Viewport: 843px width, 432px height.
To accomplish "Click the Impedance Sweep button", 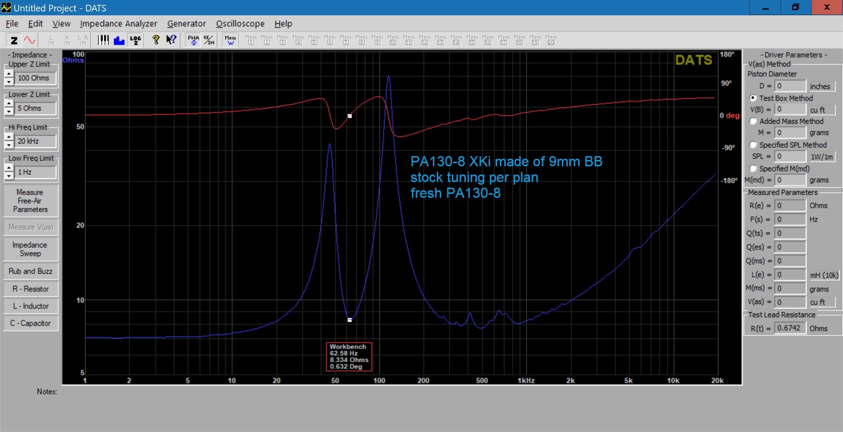I will 30,249.
